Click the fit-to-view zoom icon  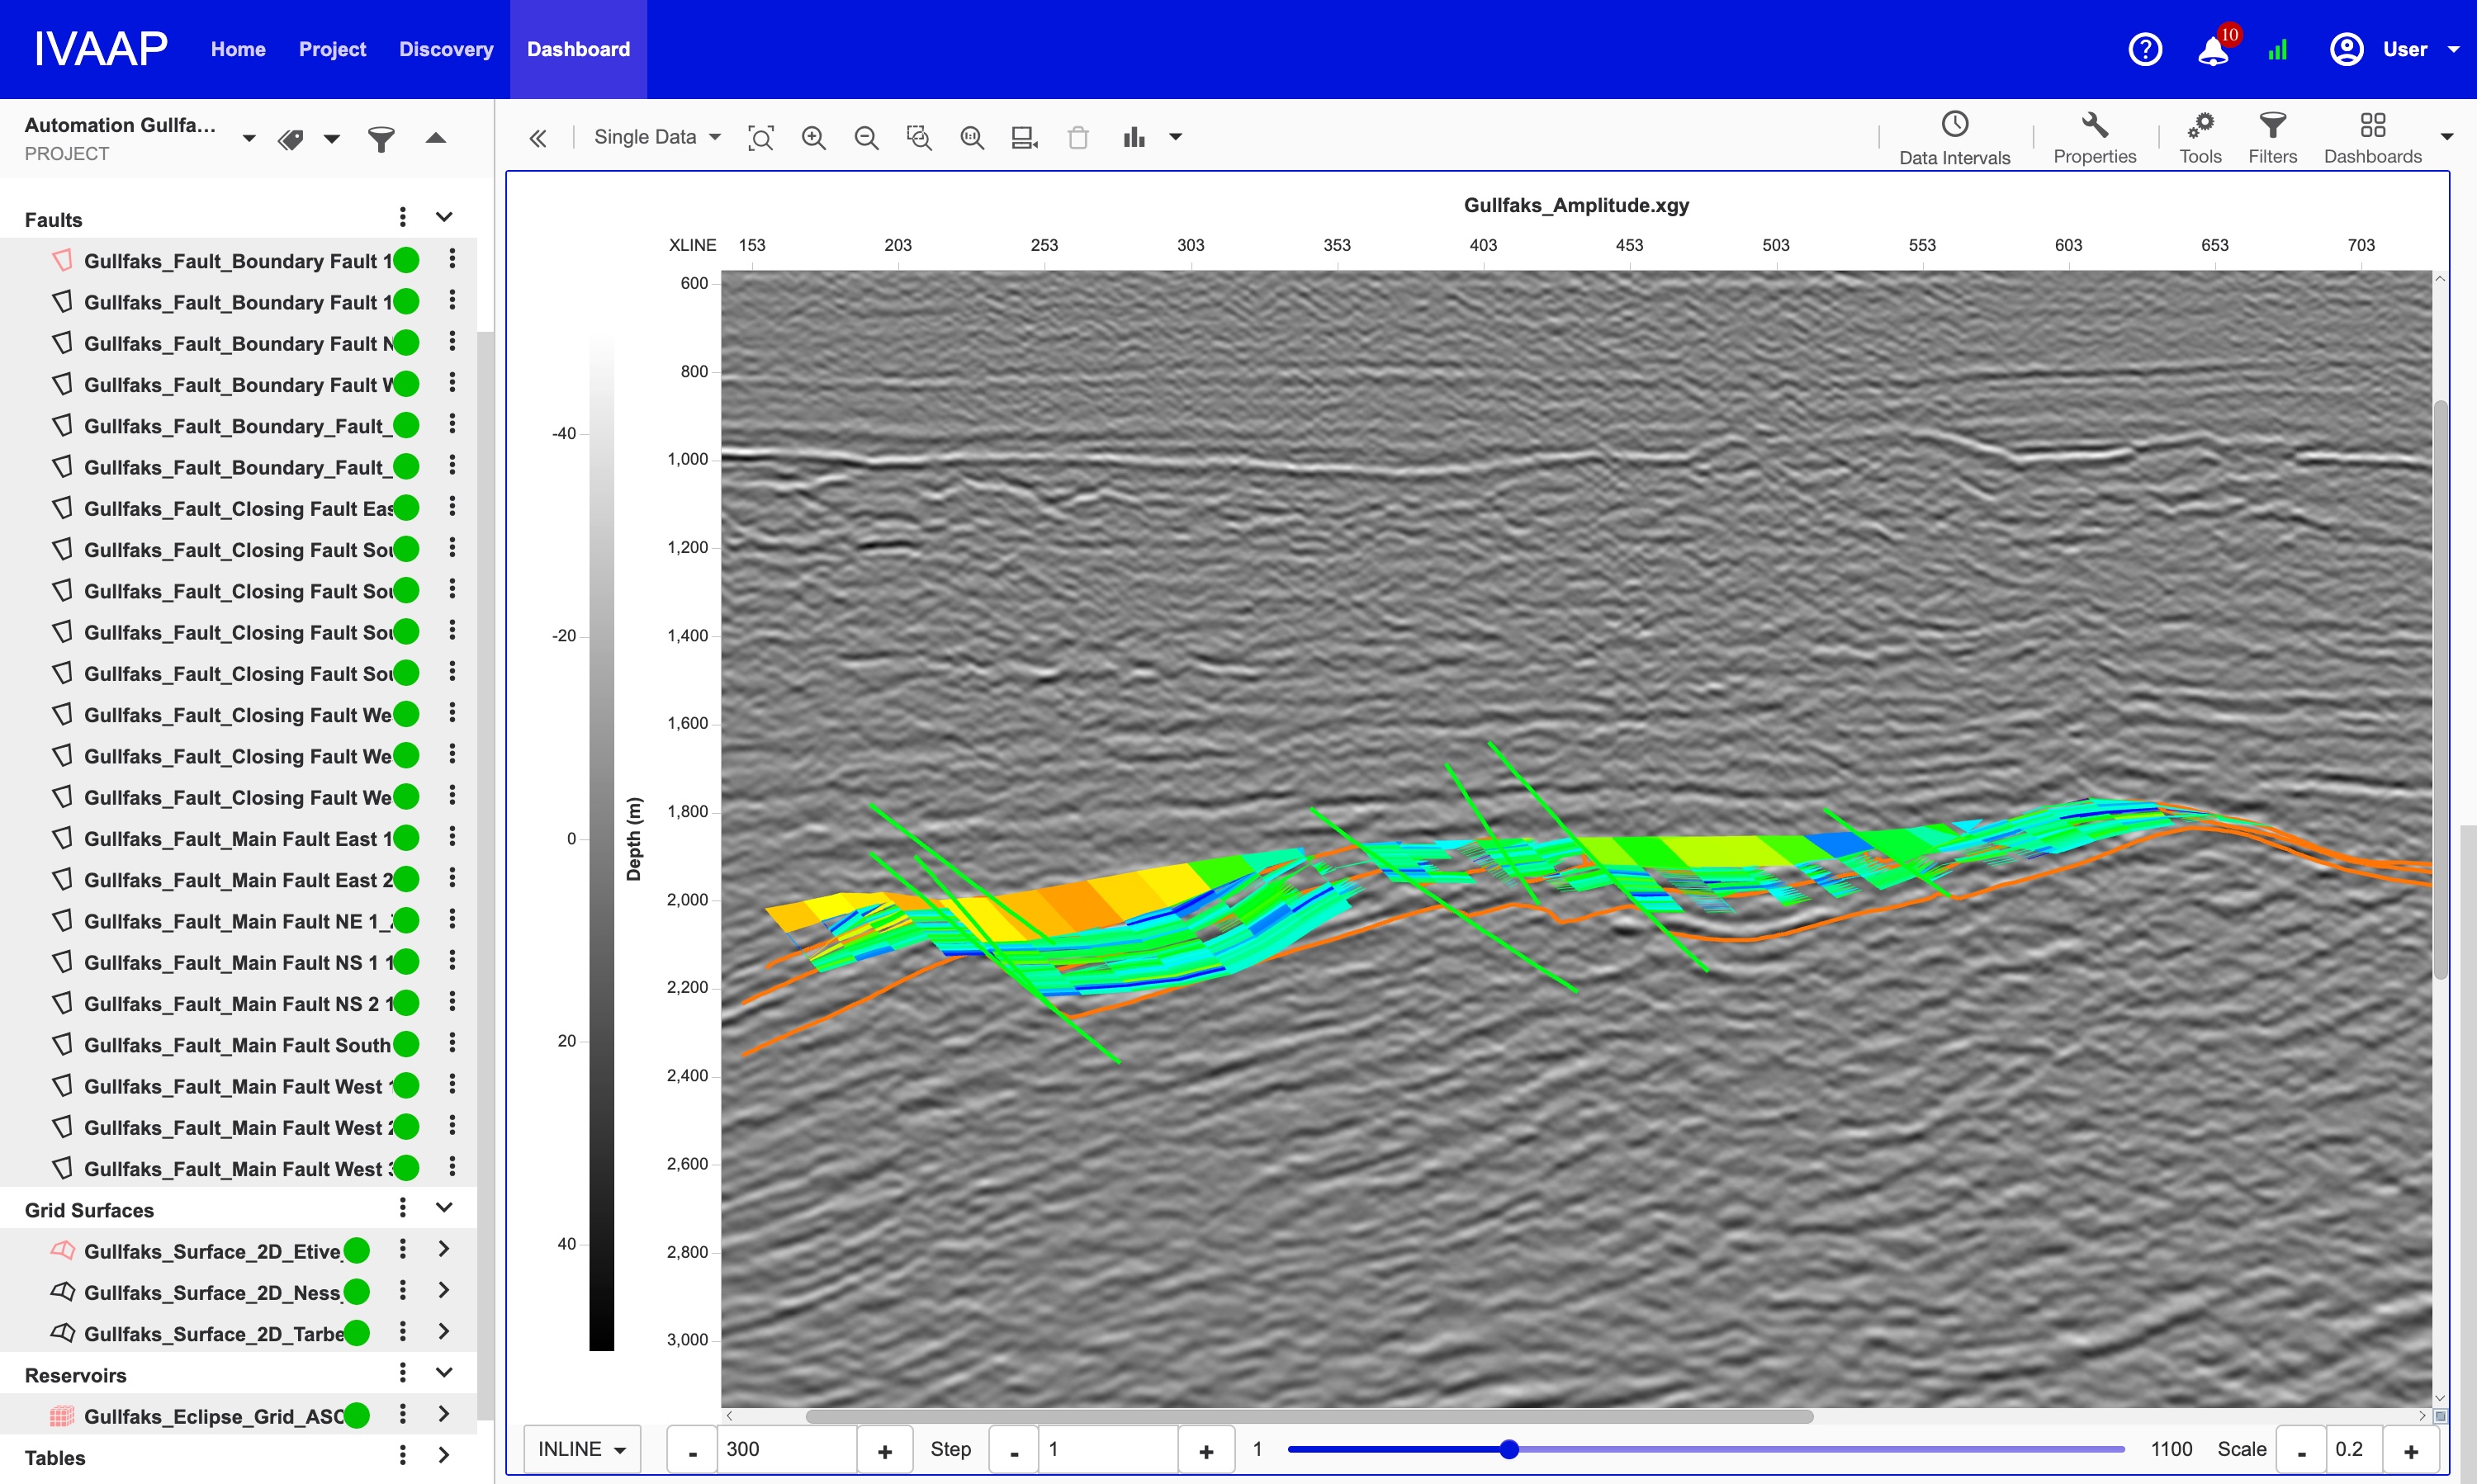(761, 138)
